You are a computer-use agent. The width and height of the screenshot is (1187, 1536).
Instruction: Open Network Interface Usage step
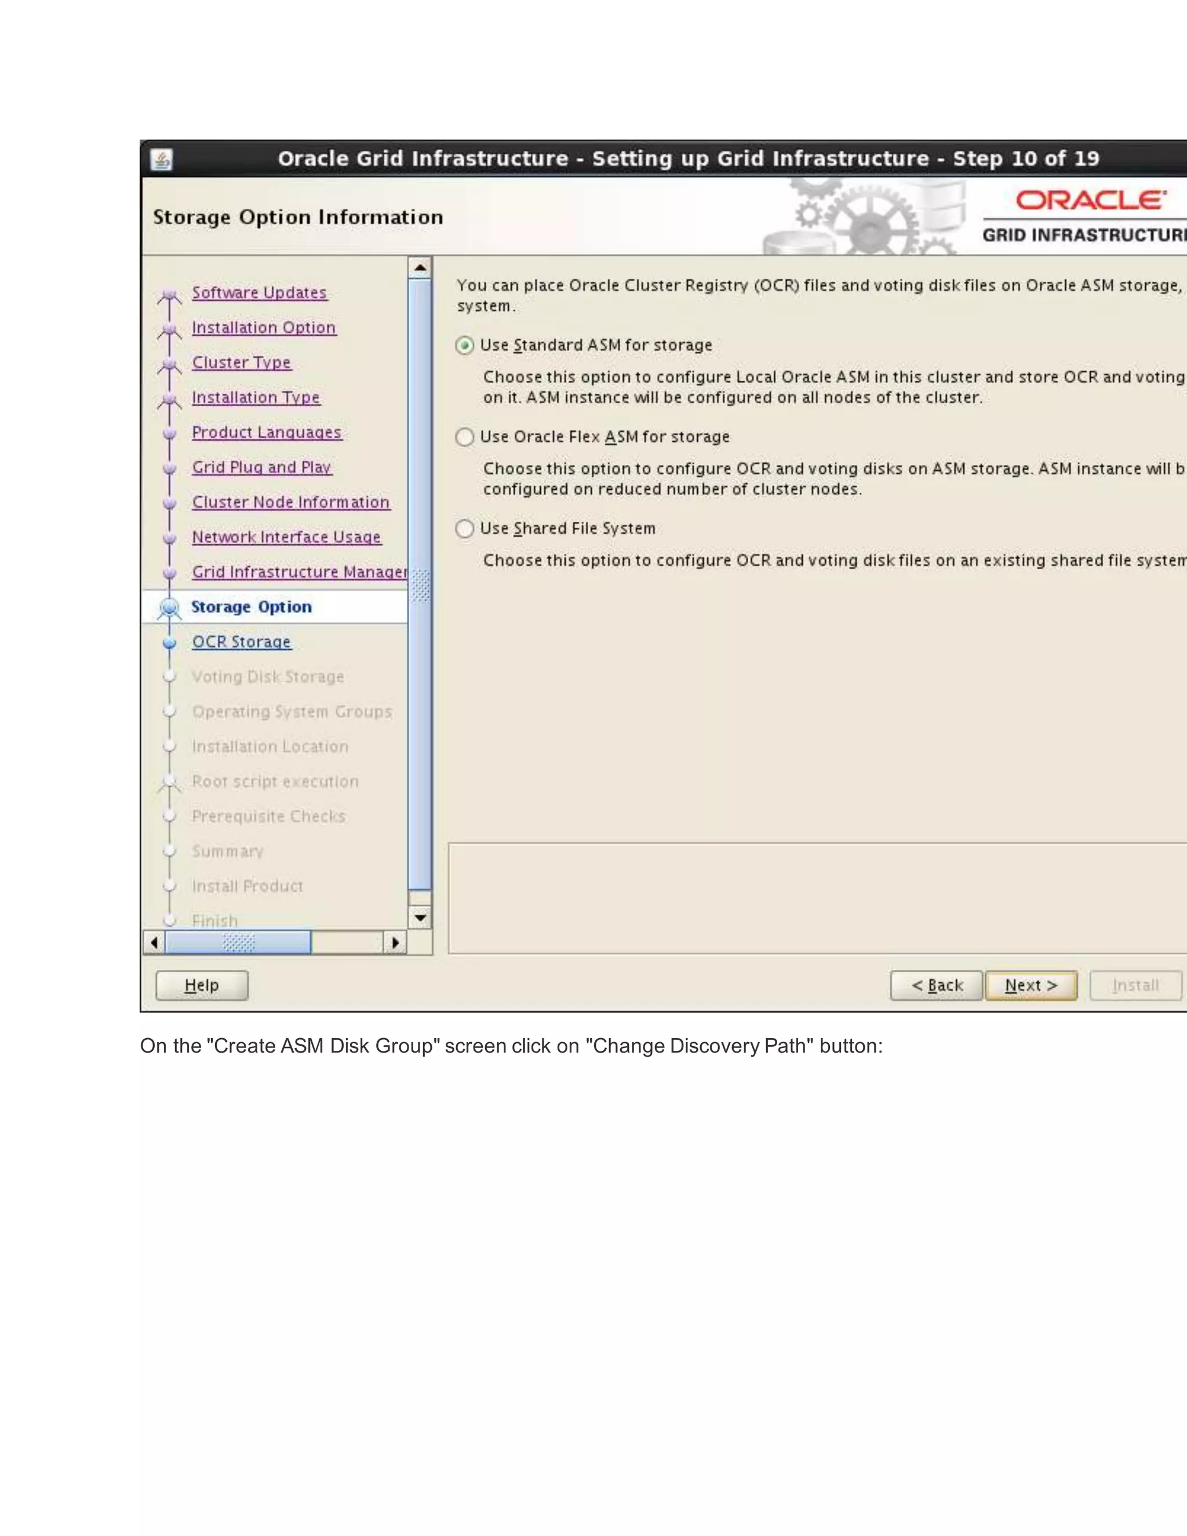286,537
